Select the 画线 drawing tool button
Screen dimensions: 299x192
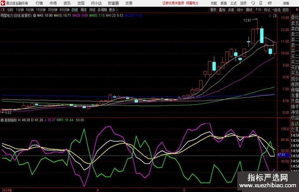click(x=249, y=10)
